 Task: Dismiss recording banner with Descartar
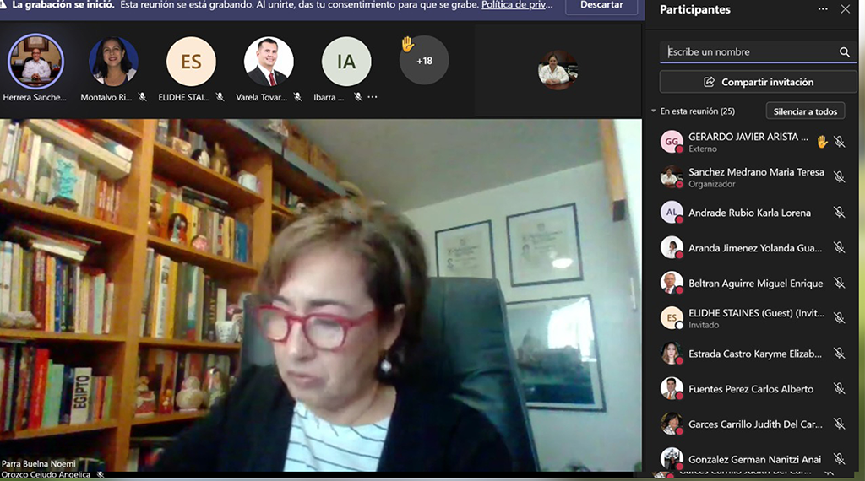tap(601, 5)
